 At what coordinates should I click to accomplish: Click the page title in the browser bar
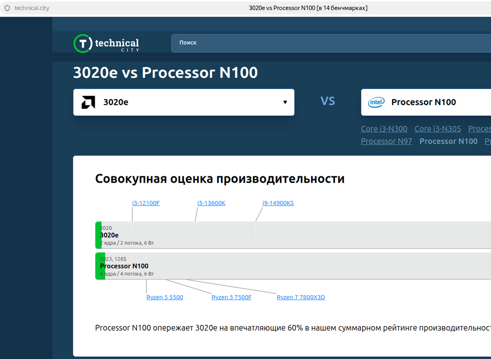tap(308, 8)
